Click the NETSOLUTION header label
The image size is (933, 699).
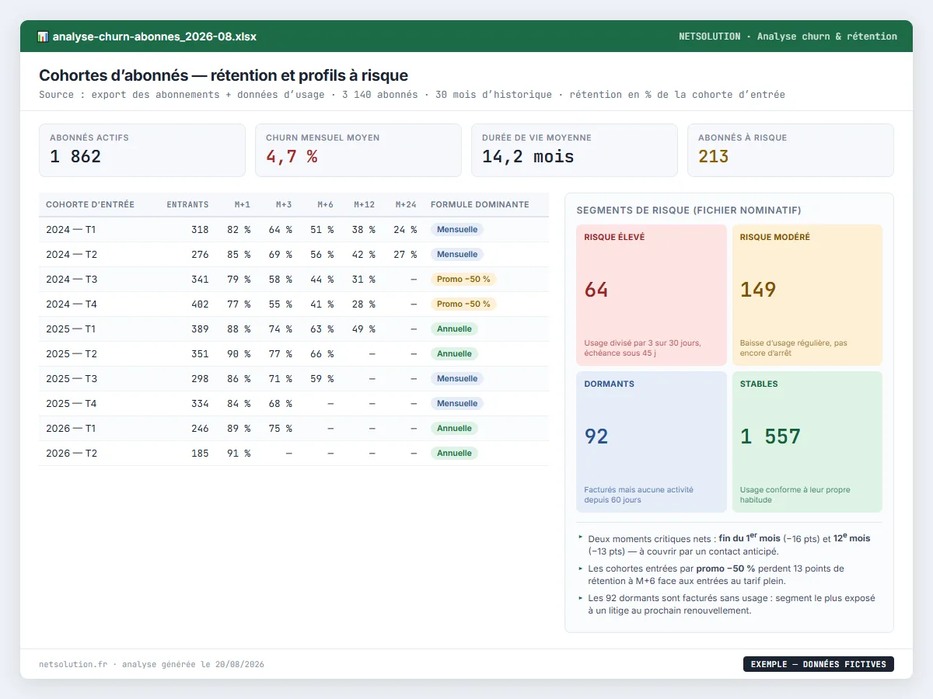point(788,37)
